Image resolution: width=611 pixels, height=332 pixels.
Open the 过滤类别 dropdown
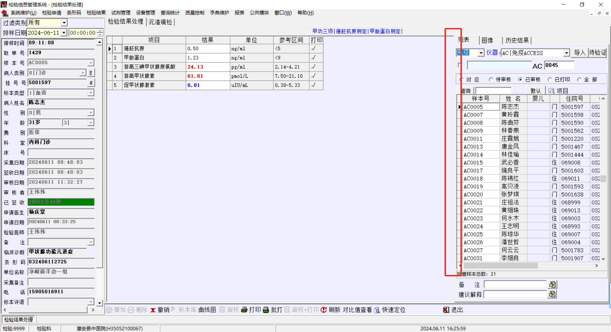(x=64, y=23)
